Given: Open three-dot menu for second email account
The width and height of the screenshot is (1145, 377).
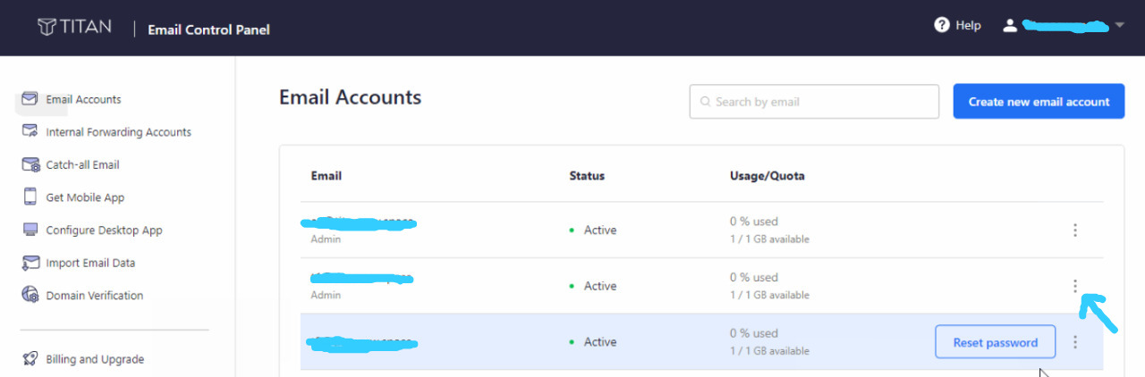Looking at the screenshot, I should (1075, 286).
